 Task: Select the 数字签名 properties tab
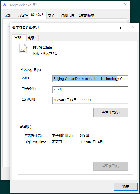38,15
